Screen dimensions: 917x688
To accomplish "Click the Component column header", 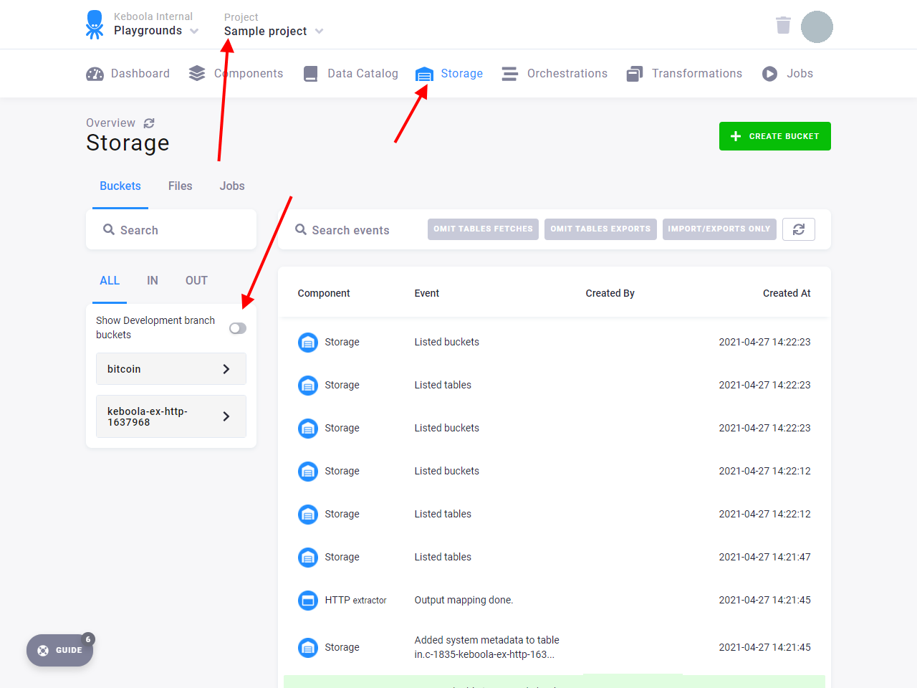I will tap(324, 293).
